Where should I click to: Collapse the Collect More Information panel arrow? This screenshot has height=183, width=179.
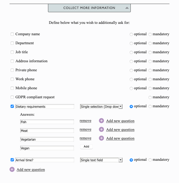tap(127, 8)
